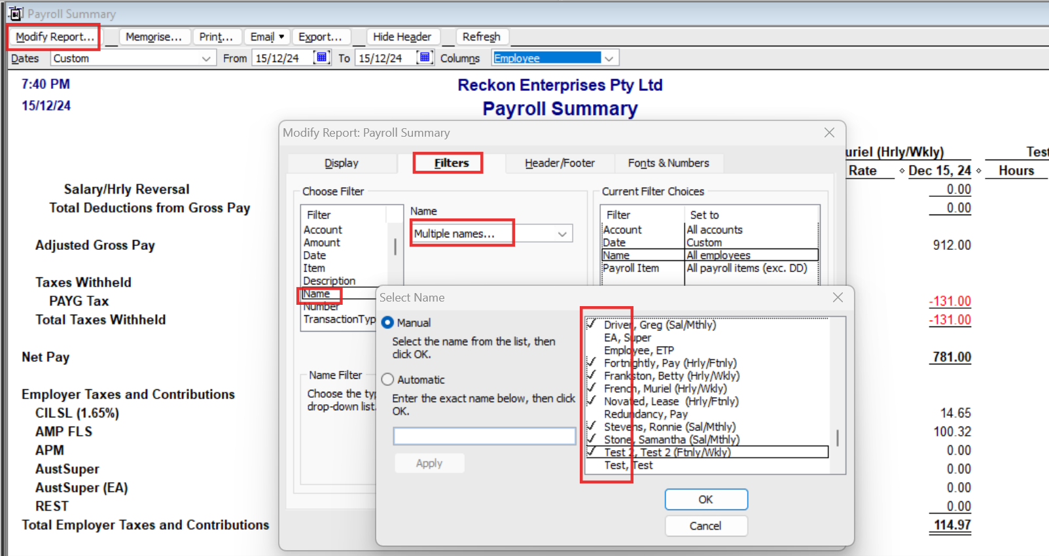The image size is (1049, 556).
Task: Click the Payroll Summary window icon
Action: 16,13
